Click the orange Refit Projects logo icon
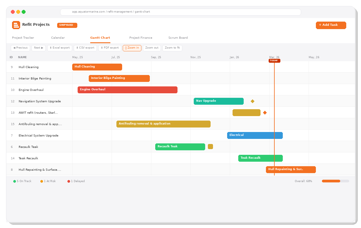The width and height of the screenshot is (361, 228). tap(16, 25)
